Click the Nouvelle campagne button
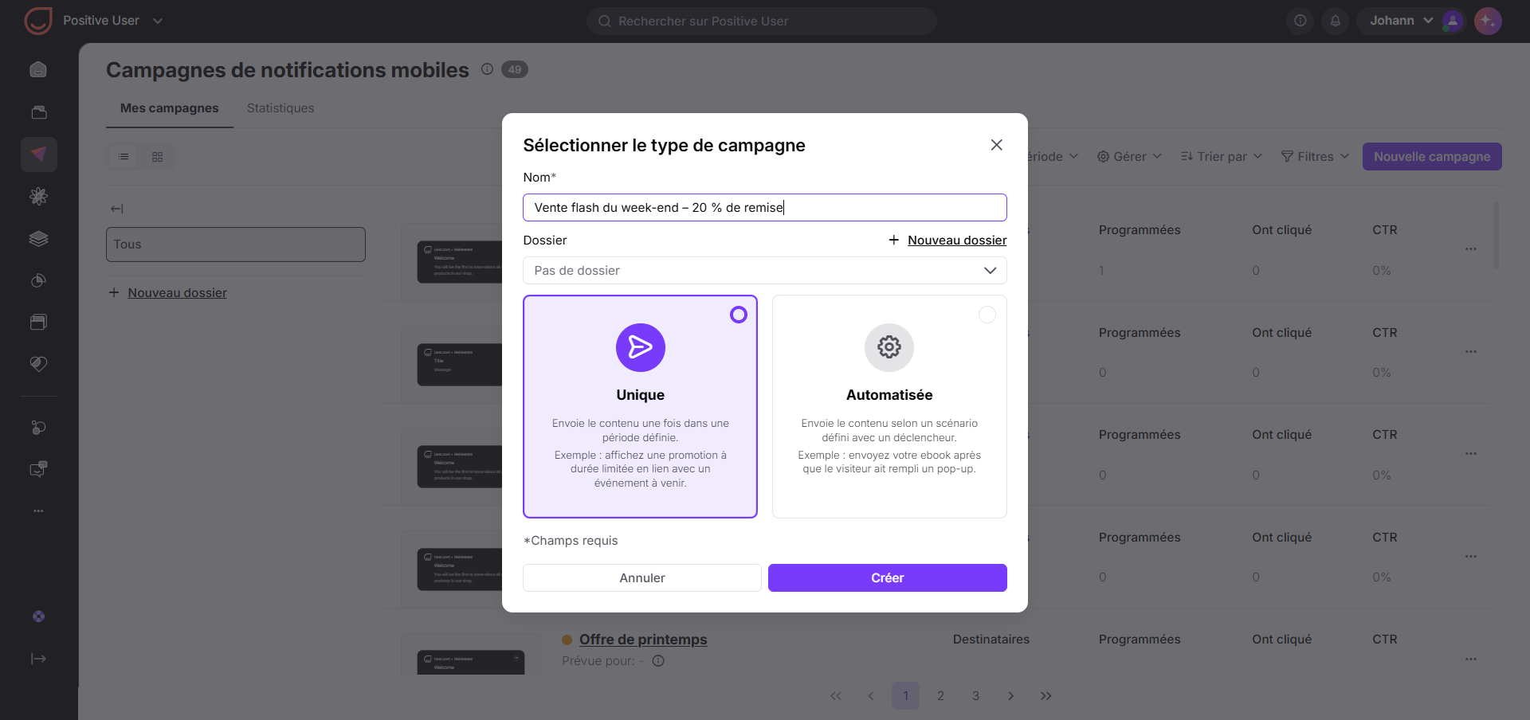The image size is (1530, 720). pyautogui.click(x=1432, y=157)
